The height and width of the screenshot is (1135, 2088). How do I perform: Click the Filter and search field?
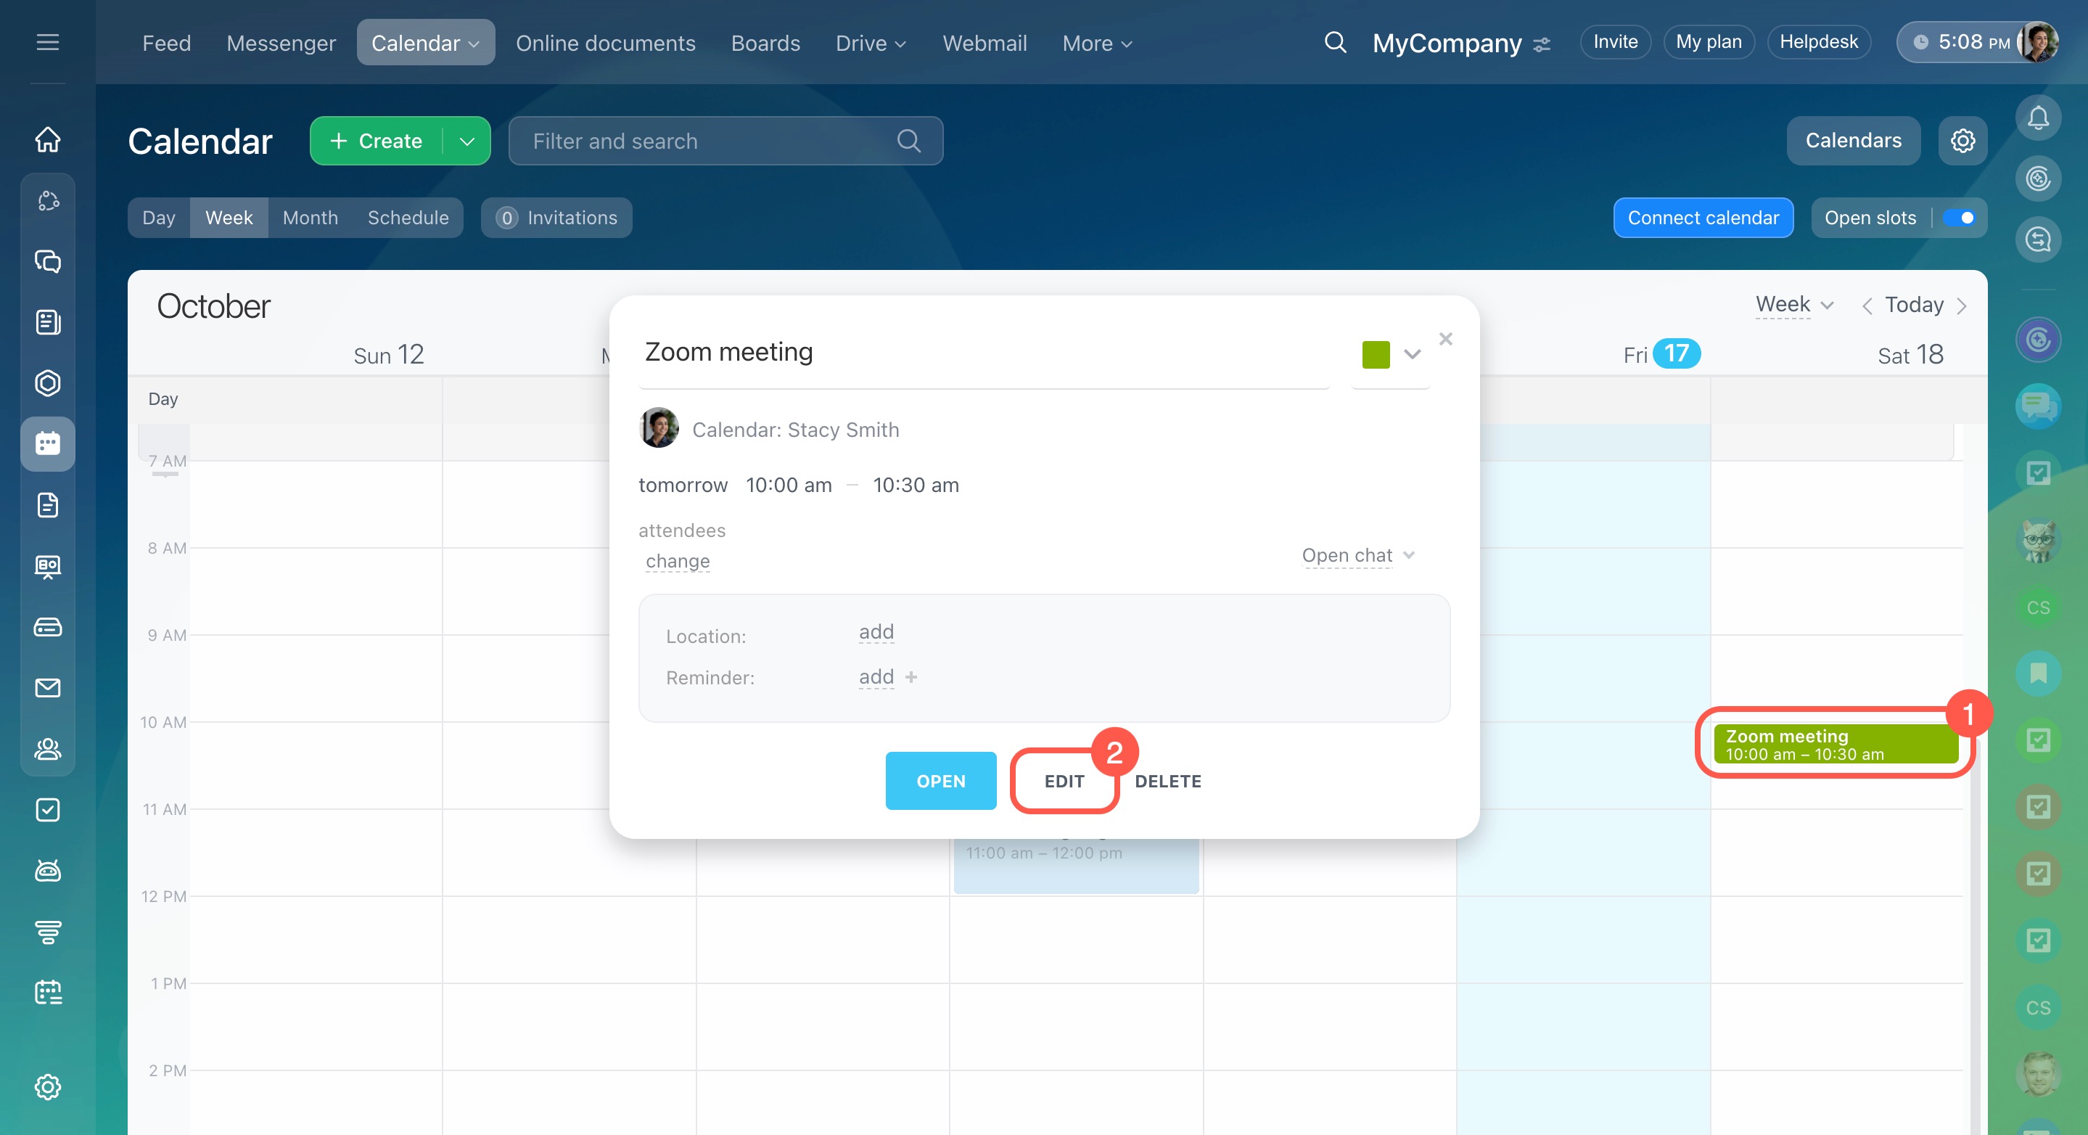click(713, 141)
